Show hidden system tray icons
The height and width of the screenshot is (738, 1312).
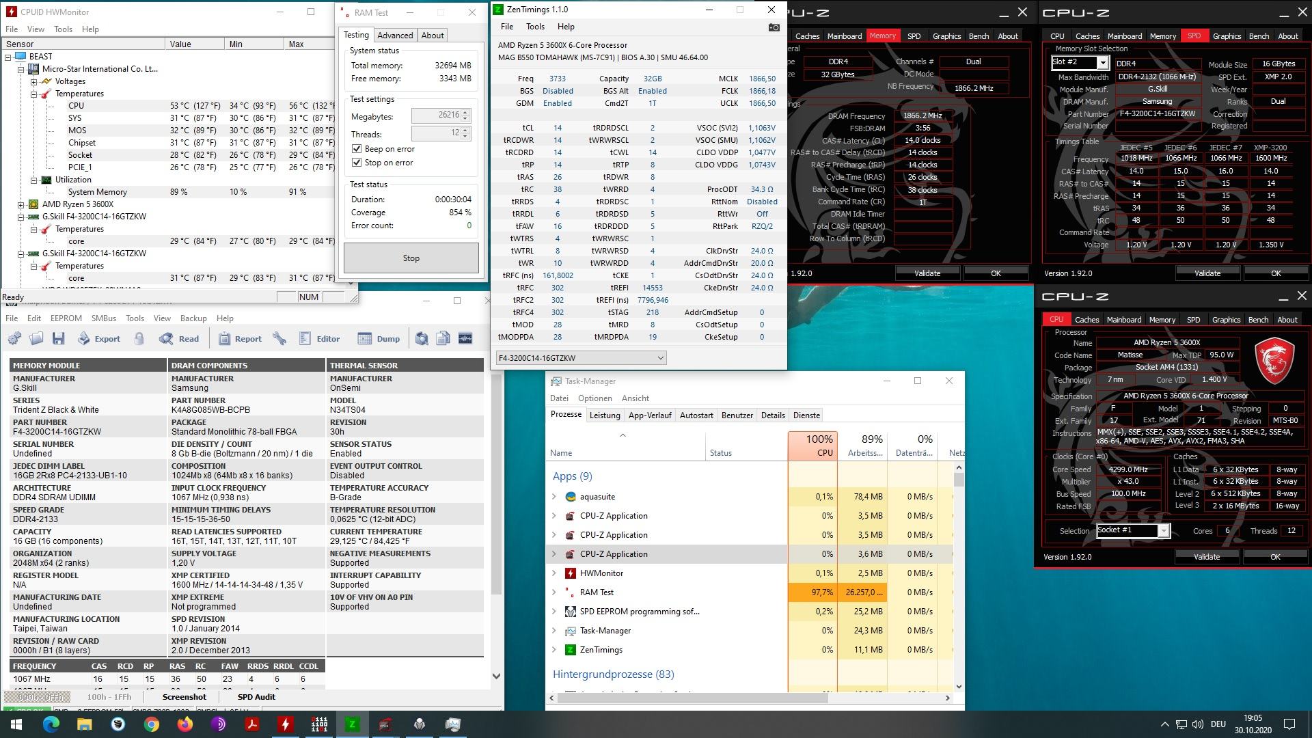1164,724
